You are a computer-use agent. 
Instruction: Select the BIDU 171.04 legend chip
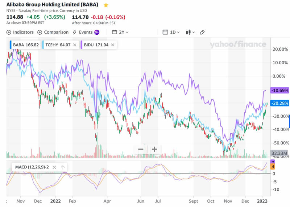click(x=99, y=45)
